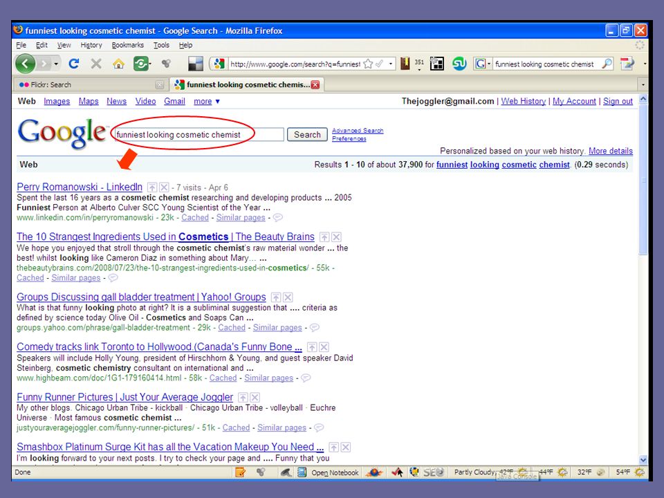Reload the current page
Viewport: 664px width, 498px height.
(x=74, y=64)
